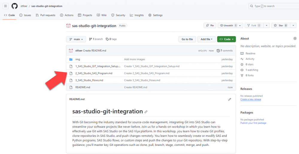Open the star lists dropdown arrow
The height and width of the screenshot is (154, 299).
click(x=294, y=26)
